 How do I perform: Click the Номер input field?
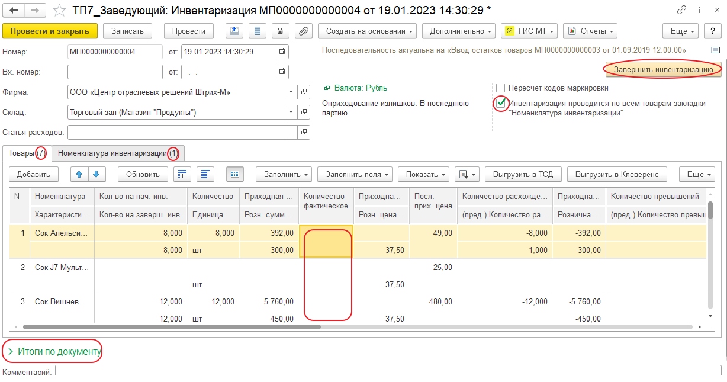(x=115, y=52)
